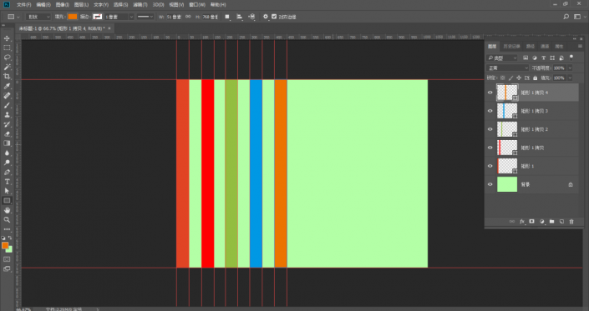Viewport: 589px width, 311px height.
Task: Open the search icon at top right
Action: pyautogui.click(x=566, y=17)
